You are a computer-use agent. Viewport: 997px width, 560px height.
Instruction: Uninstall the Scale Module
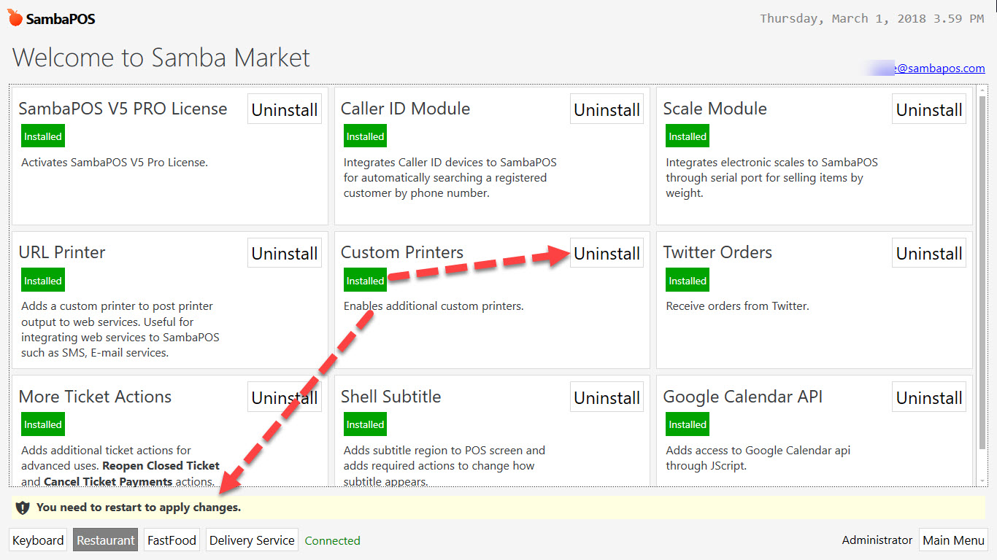pos(928,109)
